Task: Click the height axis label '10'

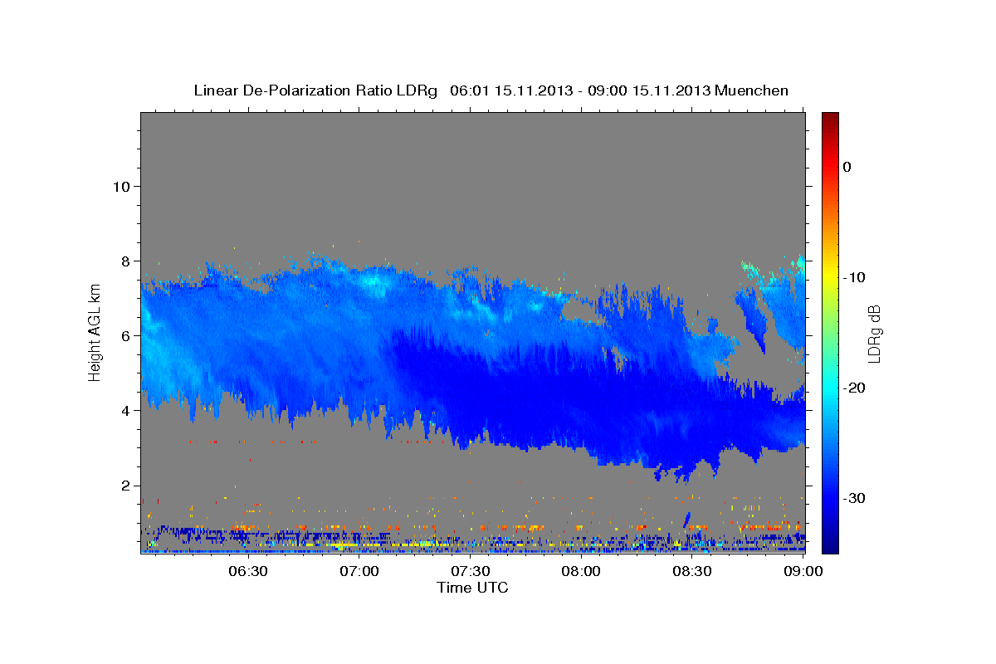Action: pos(121,186)
